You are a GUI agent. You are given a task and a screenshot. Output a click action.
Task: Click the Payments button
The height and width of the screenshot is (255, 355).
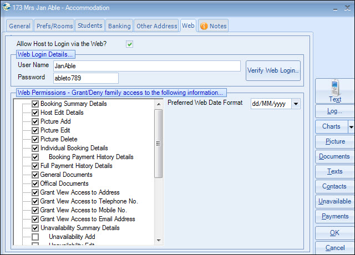(x=334, y=216)
